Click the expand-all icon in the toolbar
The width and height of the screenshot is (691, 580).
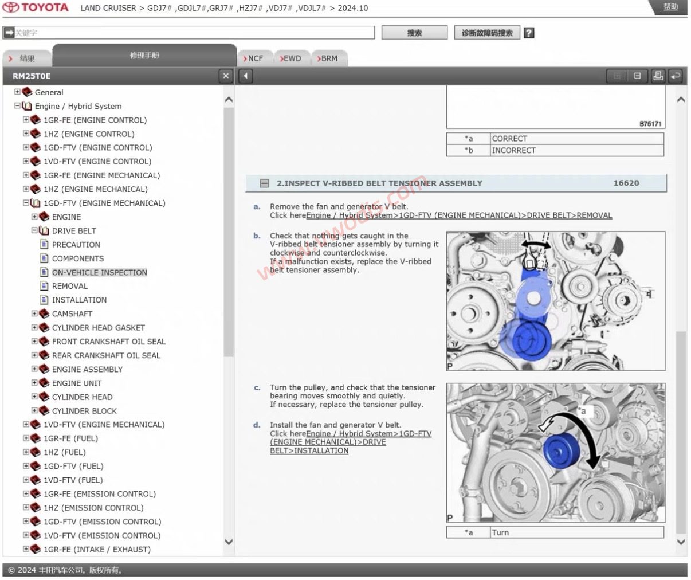pos(617,76)
